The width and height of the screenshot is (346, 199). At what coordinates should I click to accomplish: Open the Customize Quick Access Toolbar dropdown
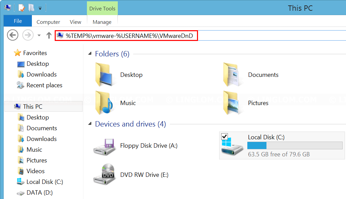40,8
